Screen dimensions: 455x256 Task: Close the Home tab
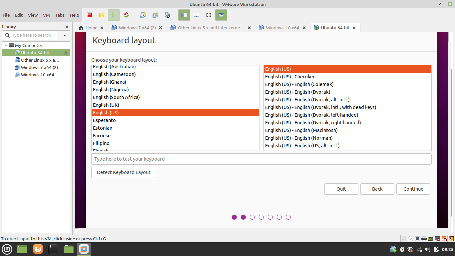pos(102,28)
